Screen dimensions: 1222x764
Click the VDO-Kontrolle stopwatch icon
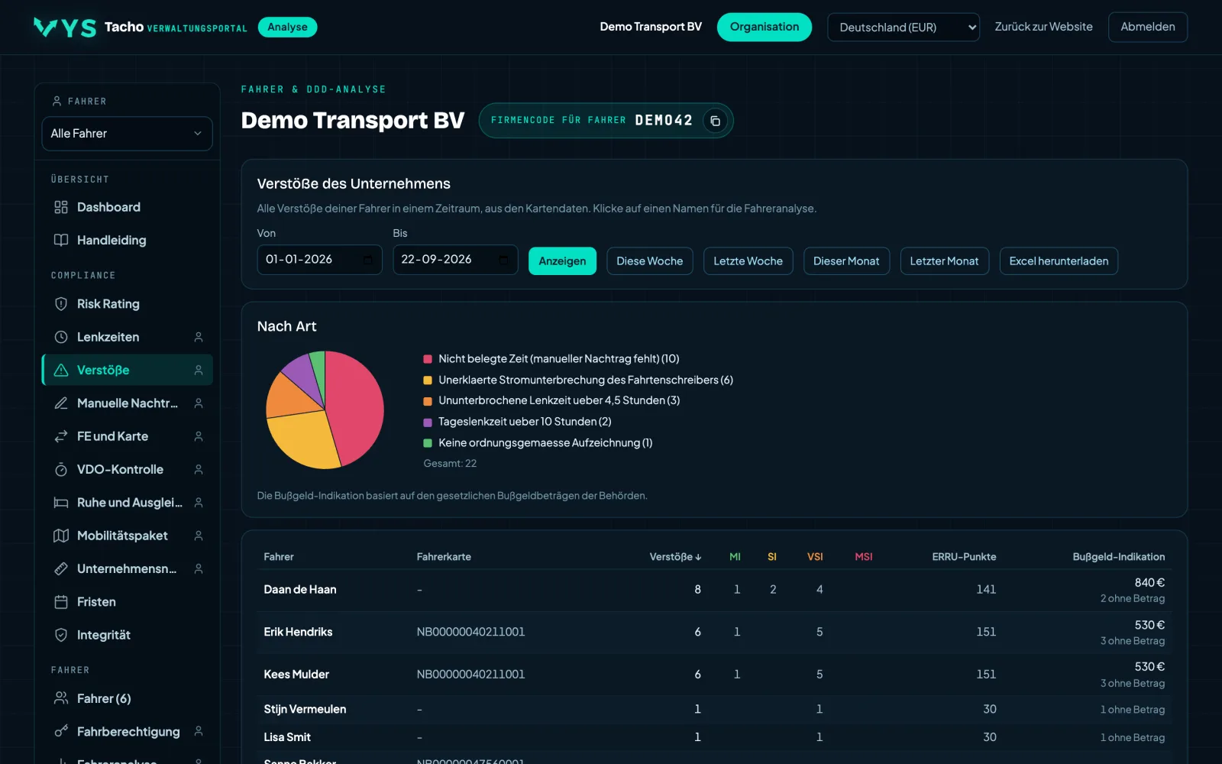coord(61,469)
